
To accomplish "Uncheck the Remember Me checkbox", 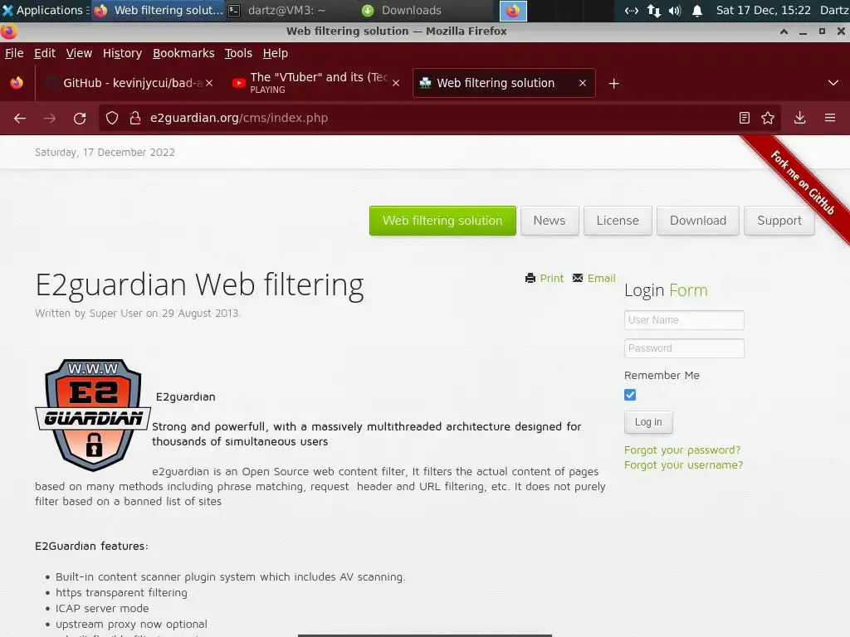I will (630, 395).
